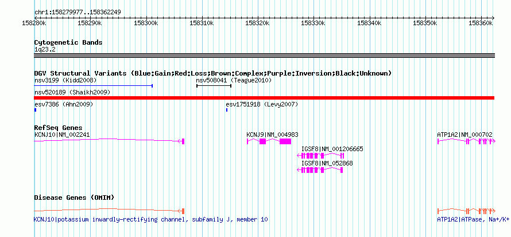Screen dimensions: 511x237
Task: Click the 158320k ruler tick label
Action: coord(257,23)
